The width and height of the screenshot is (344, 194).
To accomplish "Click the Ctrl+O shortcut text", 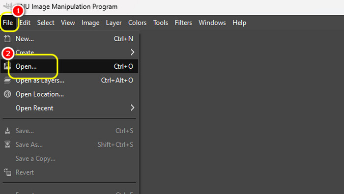I will tap(123, 66).
